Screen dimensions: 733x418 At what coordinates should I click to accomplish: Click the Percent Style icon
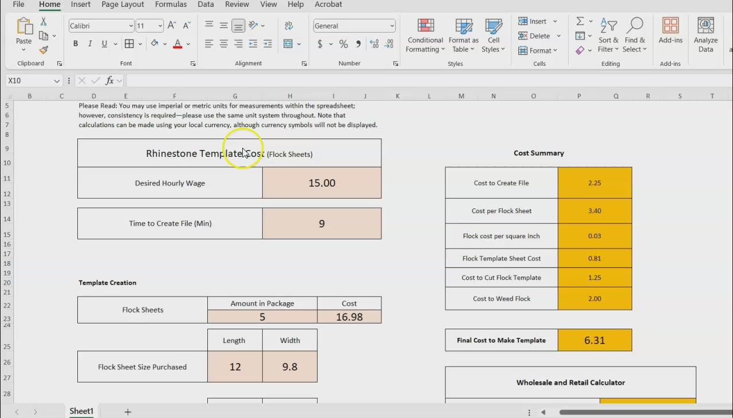pyautogui.click(x=344, y=44)
